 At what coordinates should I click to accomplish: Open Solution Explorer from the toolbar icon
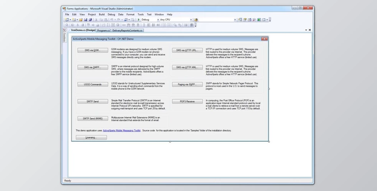[240, 20]
